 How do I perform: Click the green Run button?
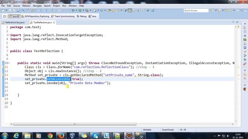tap(80, 10)
